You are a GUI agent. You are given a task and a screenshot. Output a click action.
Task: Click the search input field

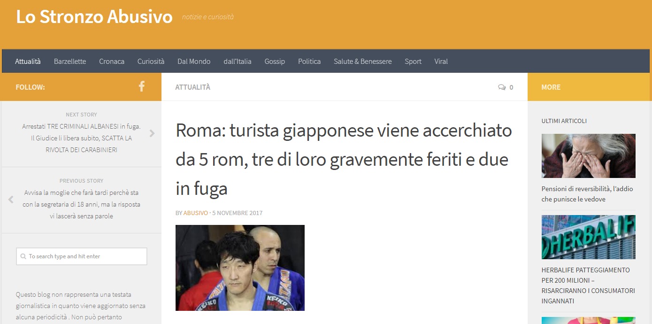[x=82, y=256]
